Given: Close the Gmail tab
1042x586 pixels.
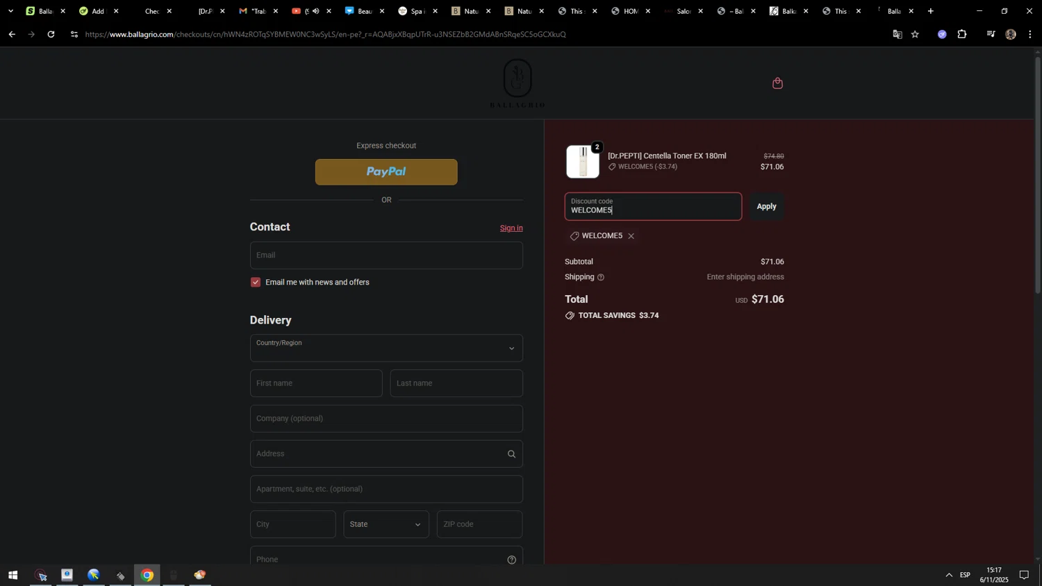Looking at the screenshot, I should (x=276, y=11).
